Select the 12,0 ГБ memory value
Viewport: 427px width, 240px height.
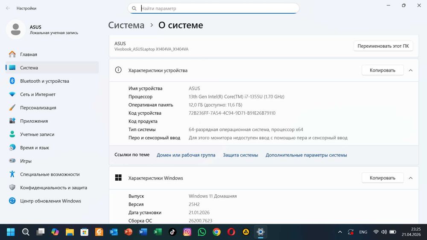point(215,105)
